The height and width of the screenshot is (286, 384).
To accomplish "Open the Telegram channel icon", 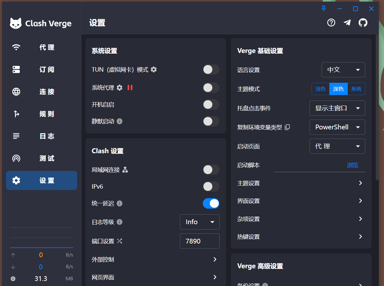I will click(347, 23).
